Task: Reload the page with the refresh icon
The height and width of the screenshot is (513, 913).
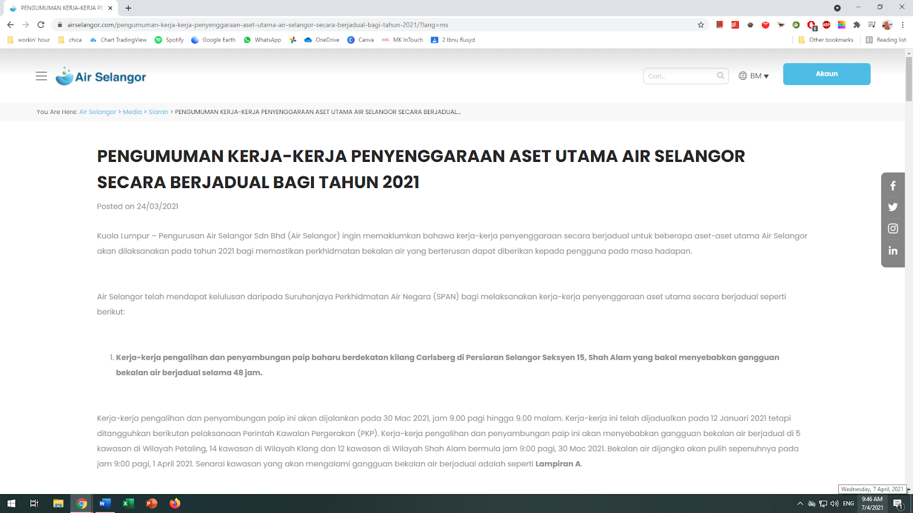Action: 41,25
